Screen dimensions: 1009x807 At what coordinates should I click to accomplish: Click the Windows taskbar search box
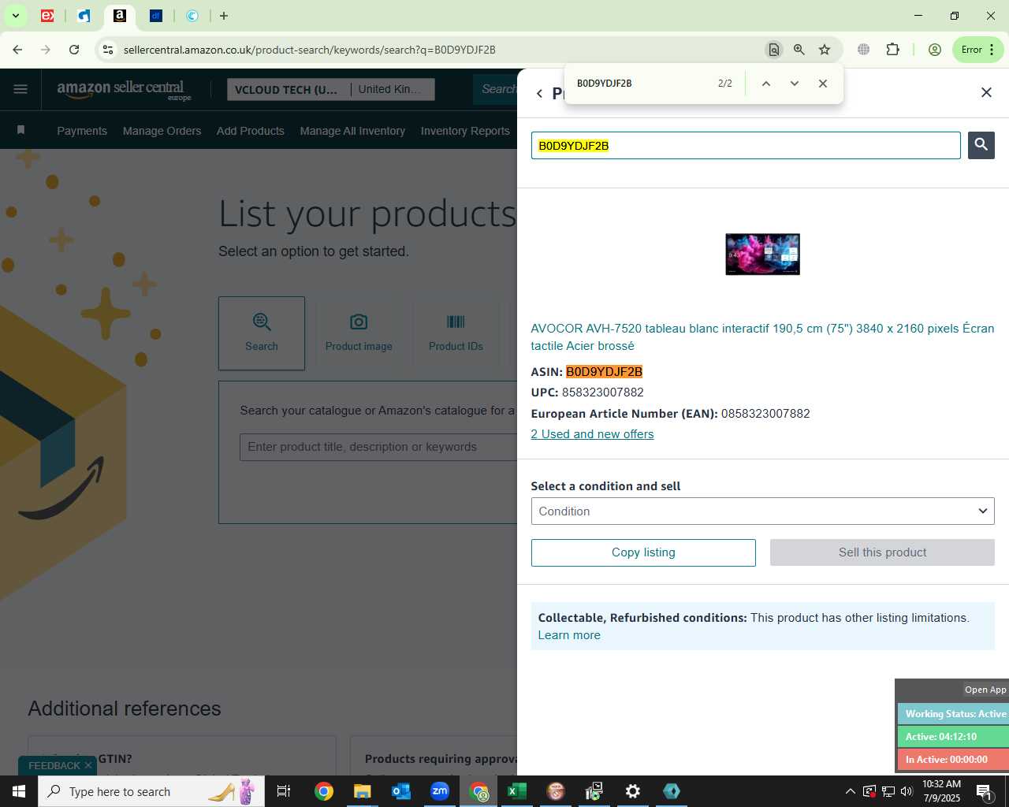151,791
